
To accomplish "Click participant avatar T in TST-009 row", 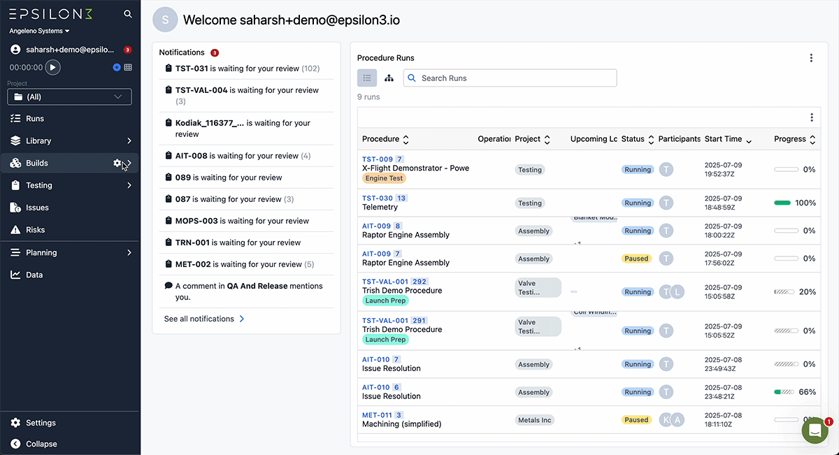I will (x=666, y=169).
